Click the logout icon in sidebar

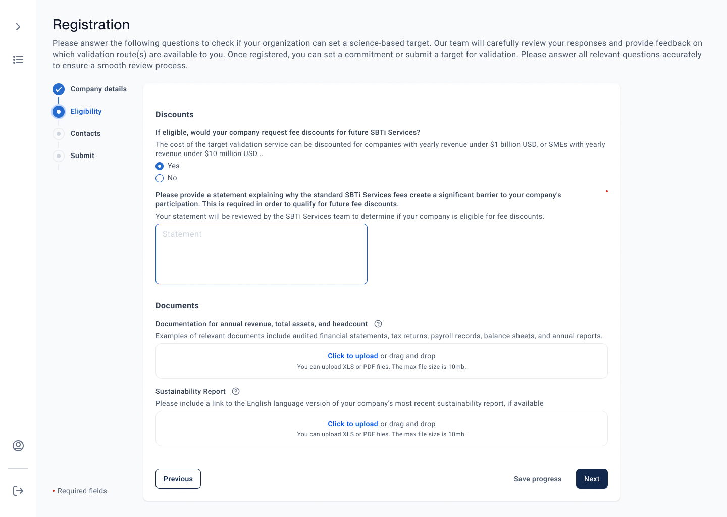point(18,491)
